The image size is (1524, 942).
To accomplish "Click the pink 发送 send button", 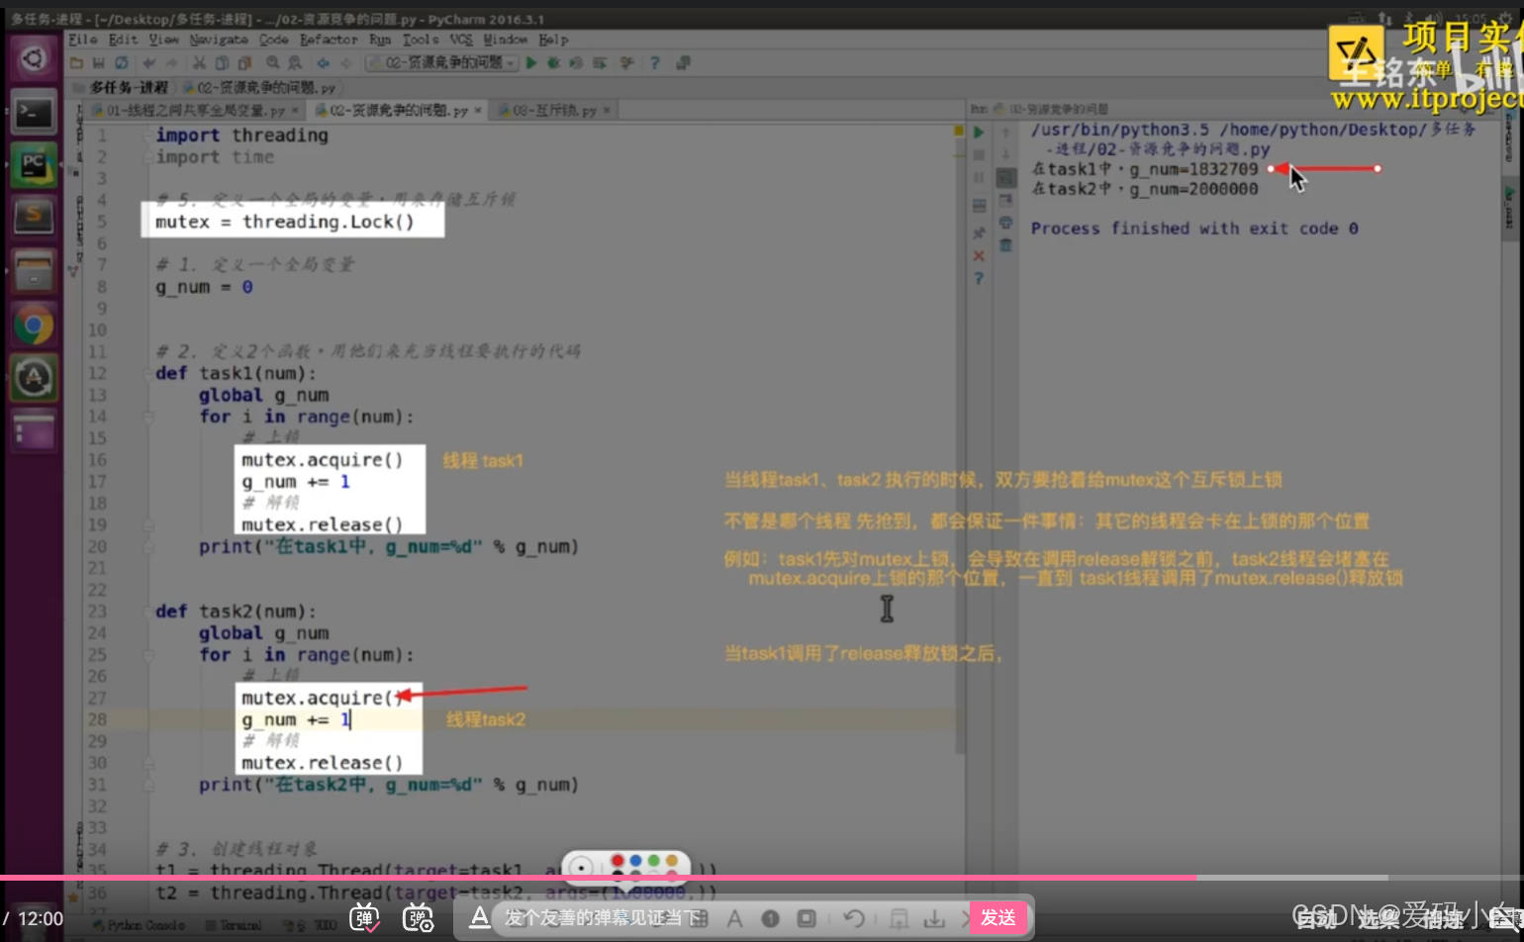I will pyautogui.click(x=998, y=918).
